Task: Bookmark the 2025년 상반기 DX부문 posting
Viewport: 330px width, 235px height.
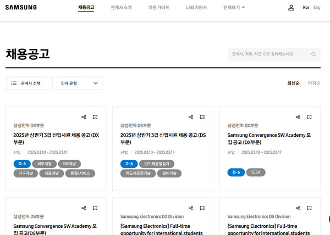Action: tap(95, 117)
